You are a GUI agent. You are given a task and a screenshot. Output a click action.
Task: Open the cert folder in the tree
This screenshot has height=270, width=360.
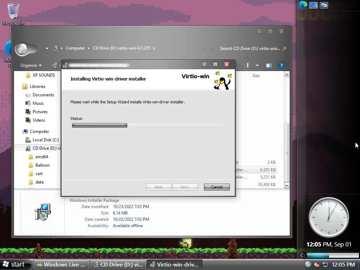(x=36, y=174)
